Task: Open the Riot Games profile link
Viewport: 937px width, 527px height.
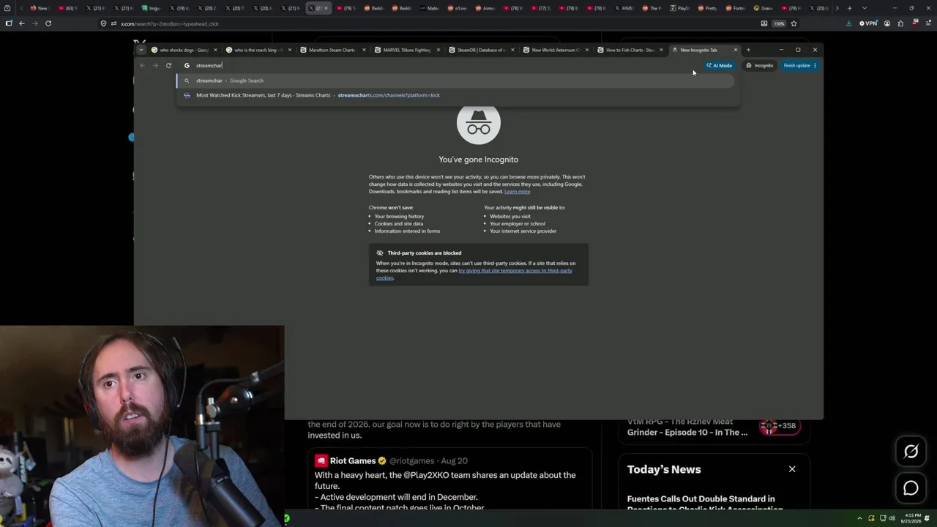Action: [352, 460]
